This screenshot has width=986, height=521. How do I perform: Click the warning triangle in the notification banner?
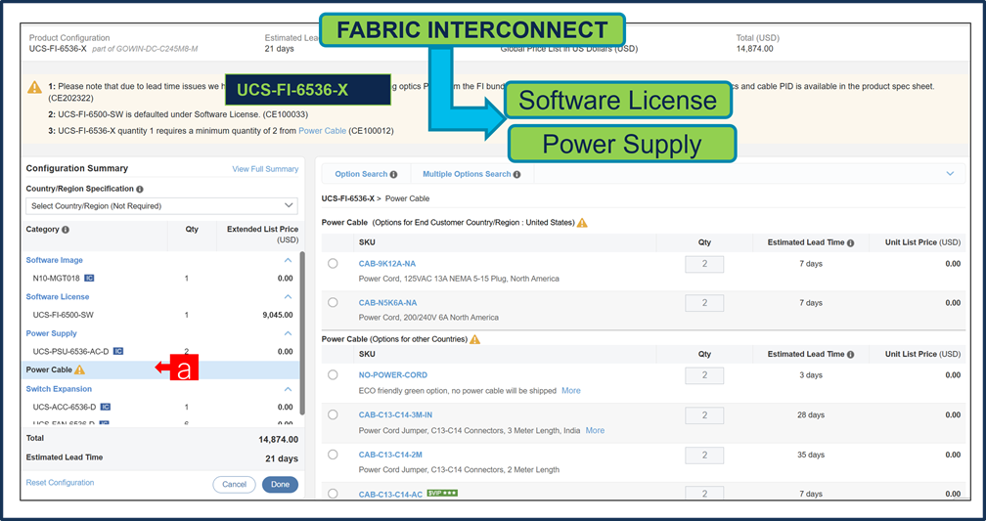point(34,87)
